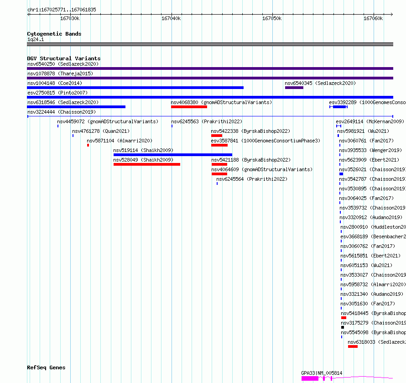Select the nsv3224444 (Chaisson2019) variant label
Screen dimensions: 406x383
(62, 112)
